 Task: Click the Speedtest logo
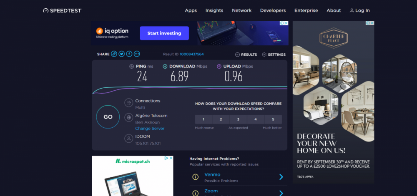coord(63,10)
